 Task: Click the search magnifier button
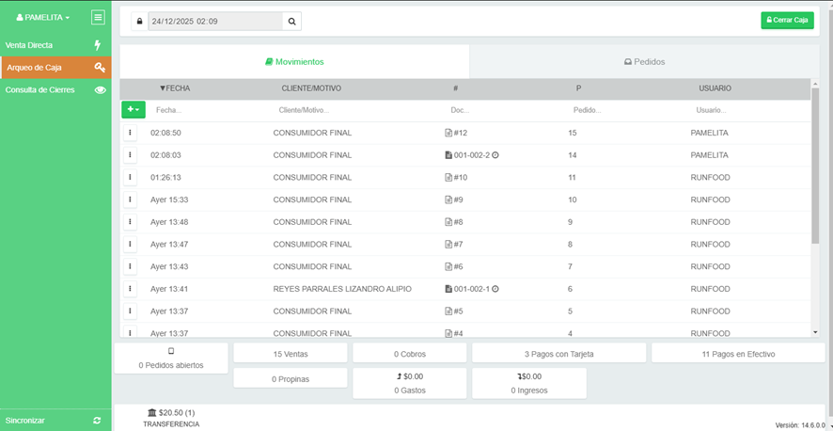click(x=291, y=22)
